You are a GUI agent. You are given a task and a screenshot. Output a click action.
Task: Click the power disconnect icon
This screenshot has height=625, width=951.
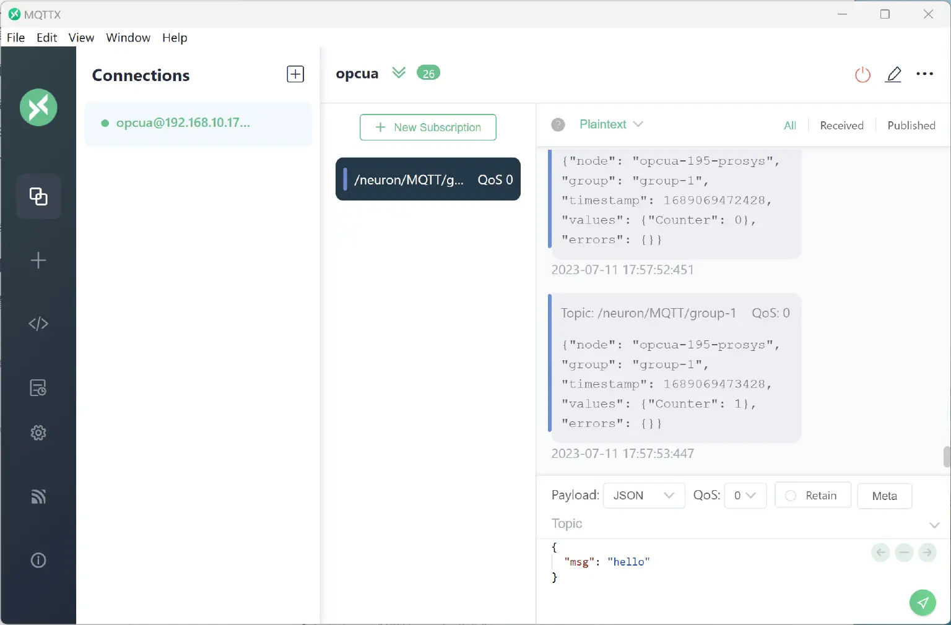(x=862, y=75)
